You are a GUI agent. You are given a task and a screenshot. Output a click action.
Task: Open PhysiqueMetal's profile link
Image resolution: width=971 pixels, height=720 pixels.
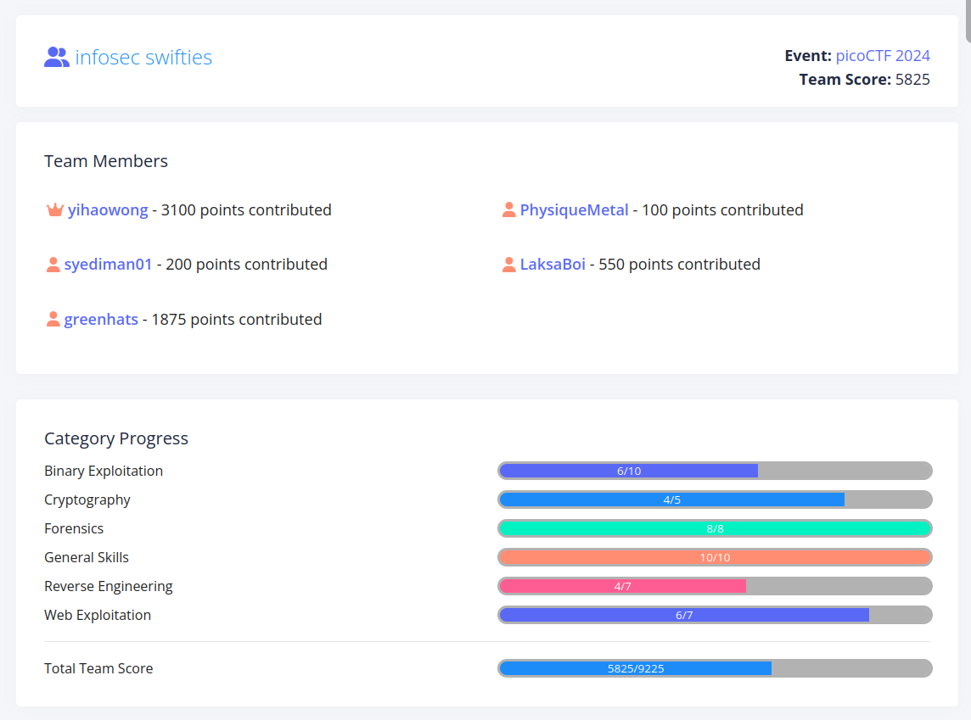pos(574,209)
